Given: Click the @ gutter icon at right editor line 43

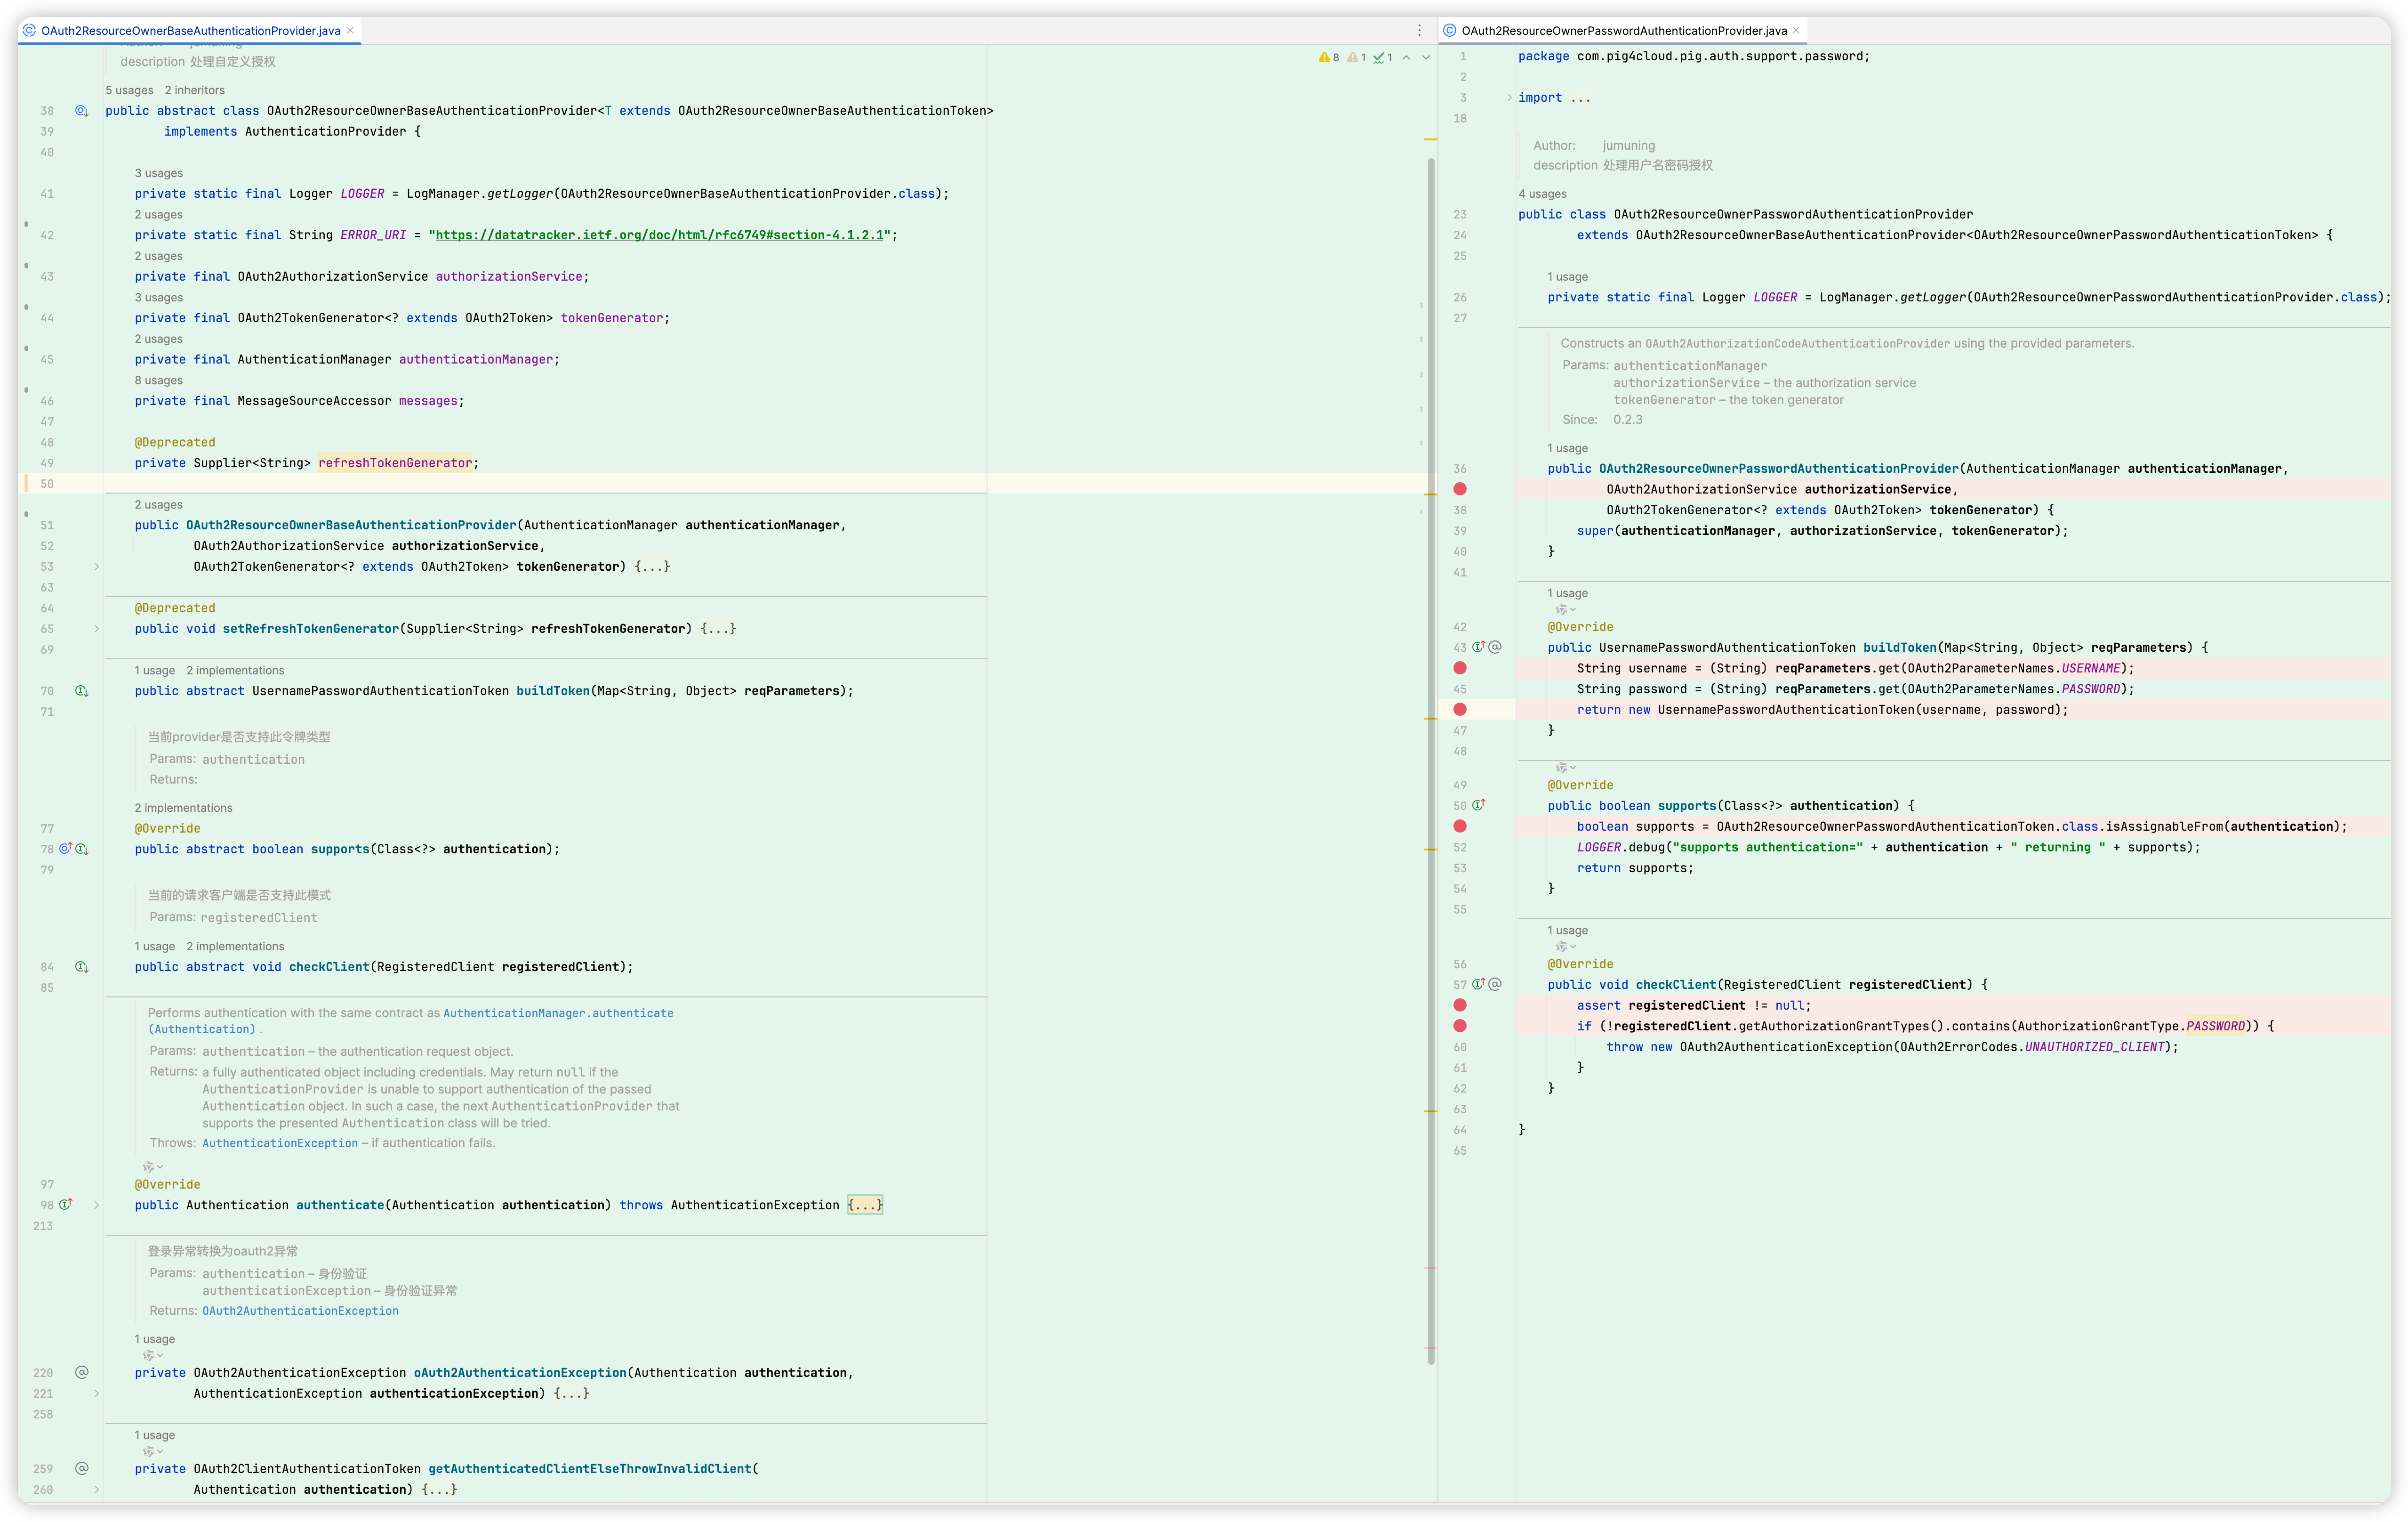Looking at the screenshot, I should (1495, 648).
